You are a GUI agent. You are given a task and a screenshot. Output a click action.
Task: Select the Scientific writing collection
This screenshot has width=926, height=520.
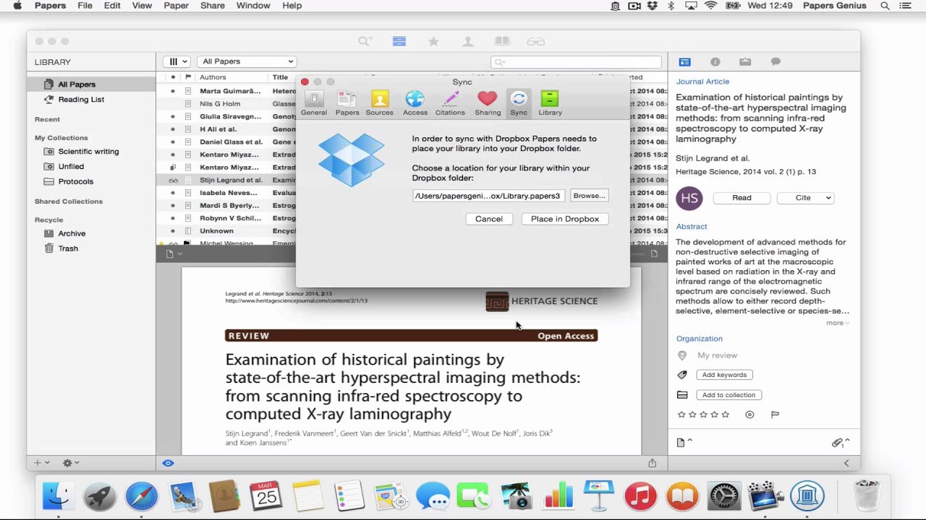pyautogui.click(x=88, y=152)
